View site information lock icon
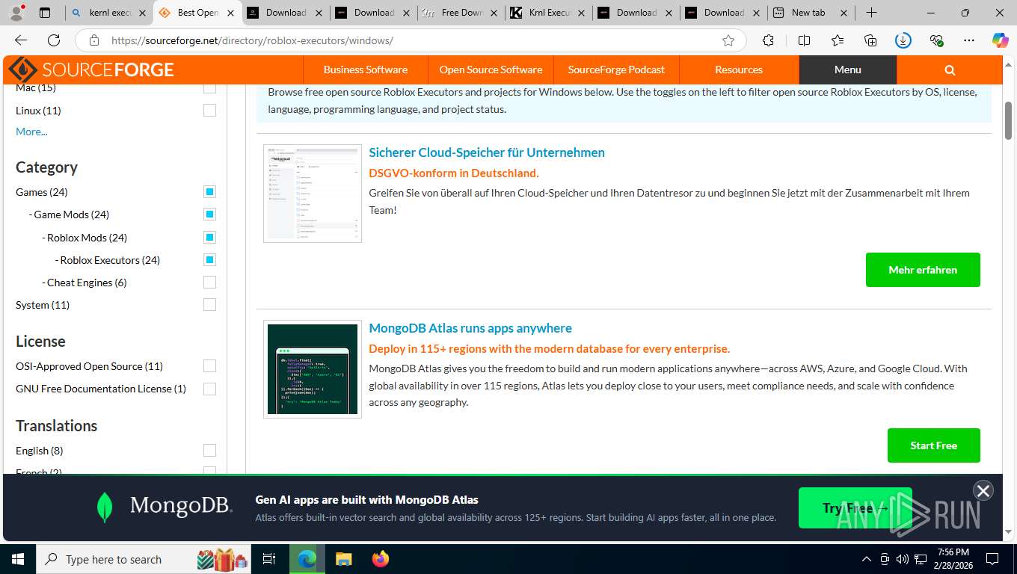1017x574 pixels. [x=94, y=40]
